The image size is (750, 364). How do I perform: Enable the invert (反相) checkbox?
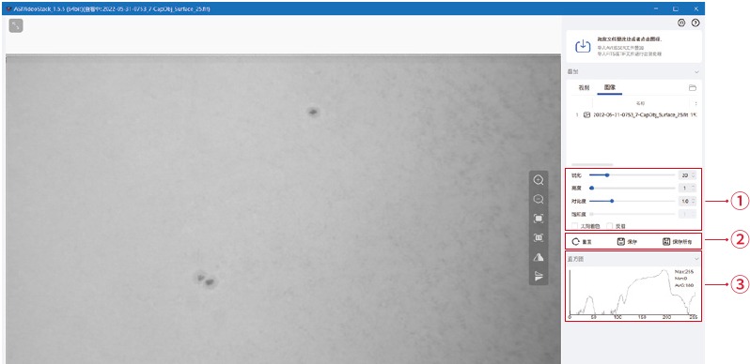pyautogui.click(x=609, y=226)
